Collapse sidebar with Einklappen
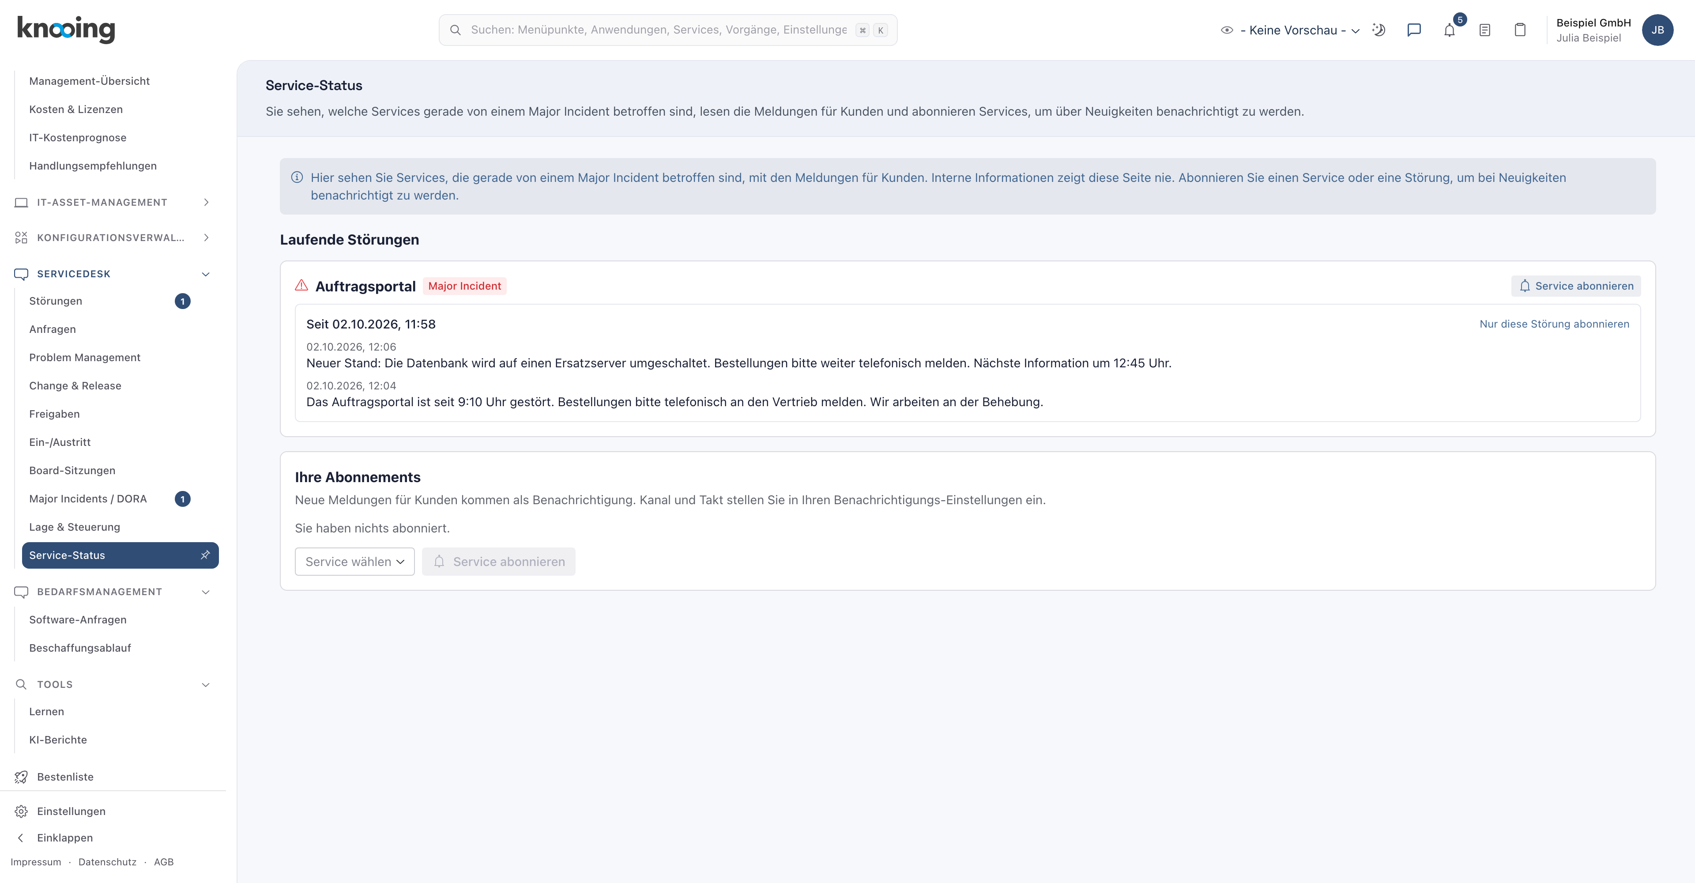The width and height of the screenshot is (1695, 883). tap(64, 838)
